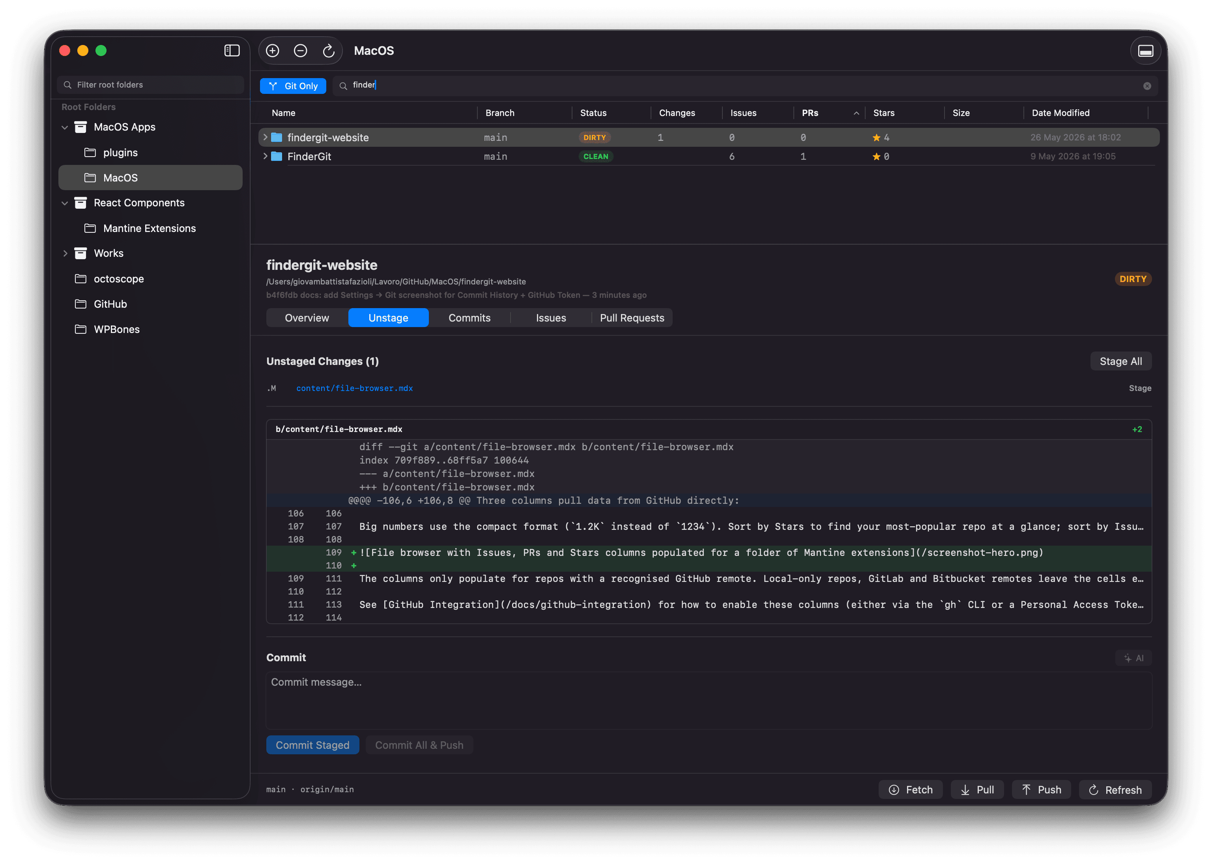1212x864 pixels.
Task: Click the Commit message text area
Action: click(x=709, y=701)
